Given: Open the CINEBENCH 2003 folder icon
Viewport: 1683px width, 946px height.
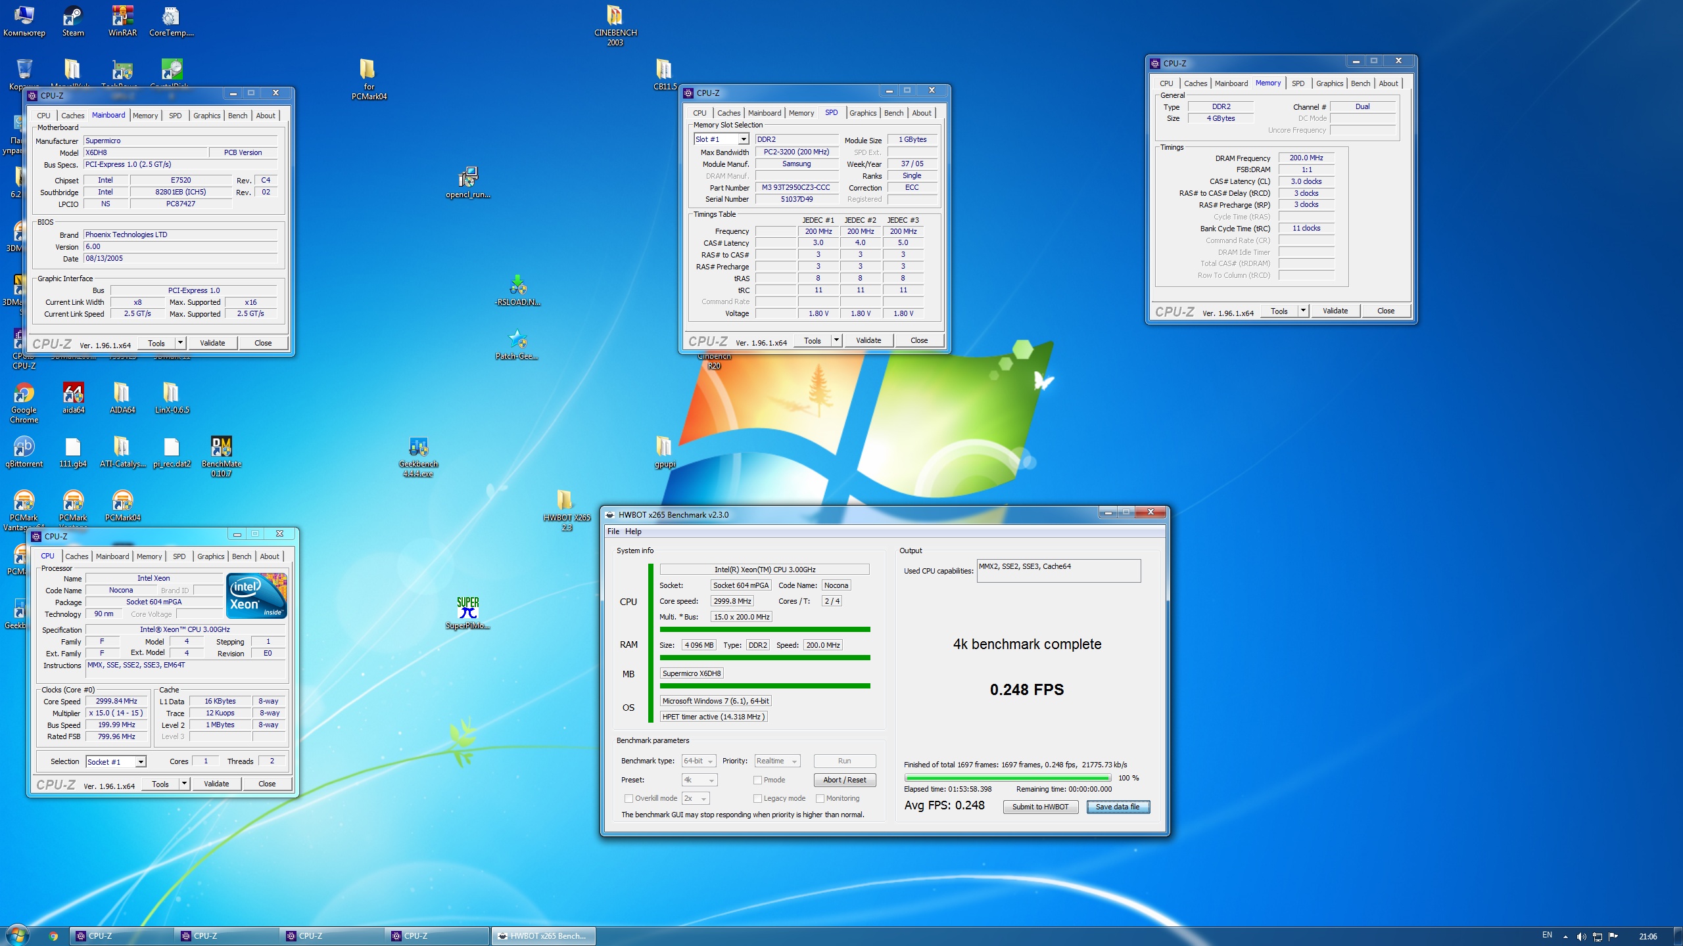Looking at the screenshot, I should [615, 25].
